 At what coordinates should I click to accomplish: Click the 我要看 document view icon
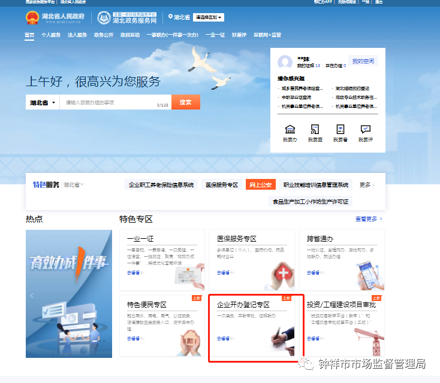pyautogui.click(x=340, y=129)
